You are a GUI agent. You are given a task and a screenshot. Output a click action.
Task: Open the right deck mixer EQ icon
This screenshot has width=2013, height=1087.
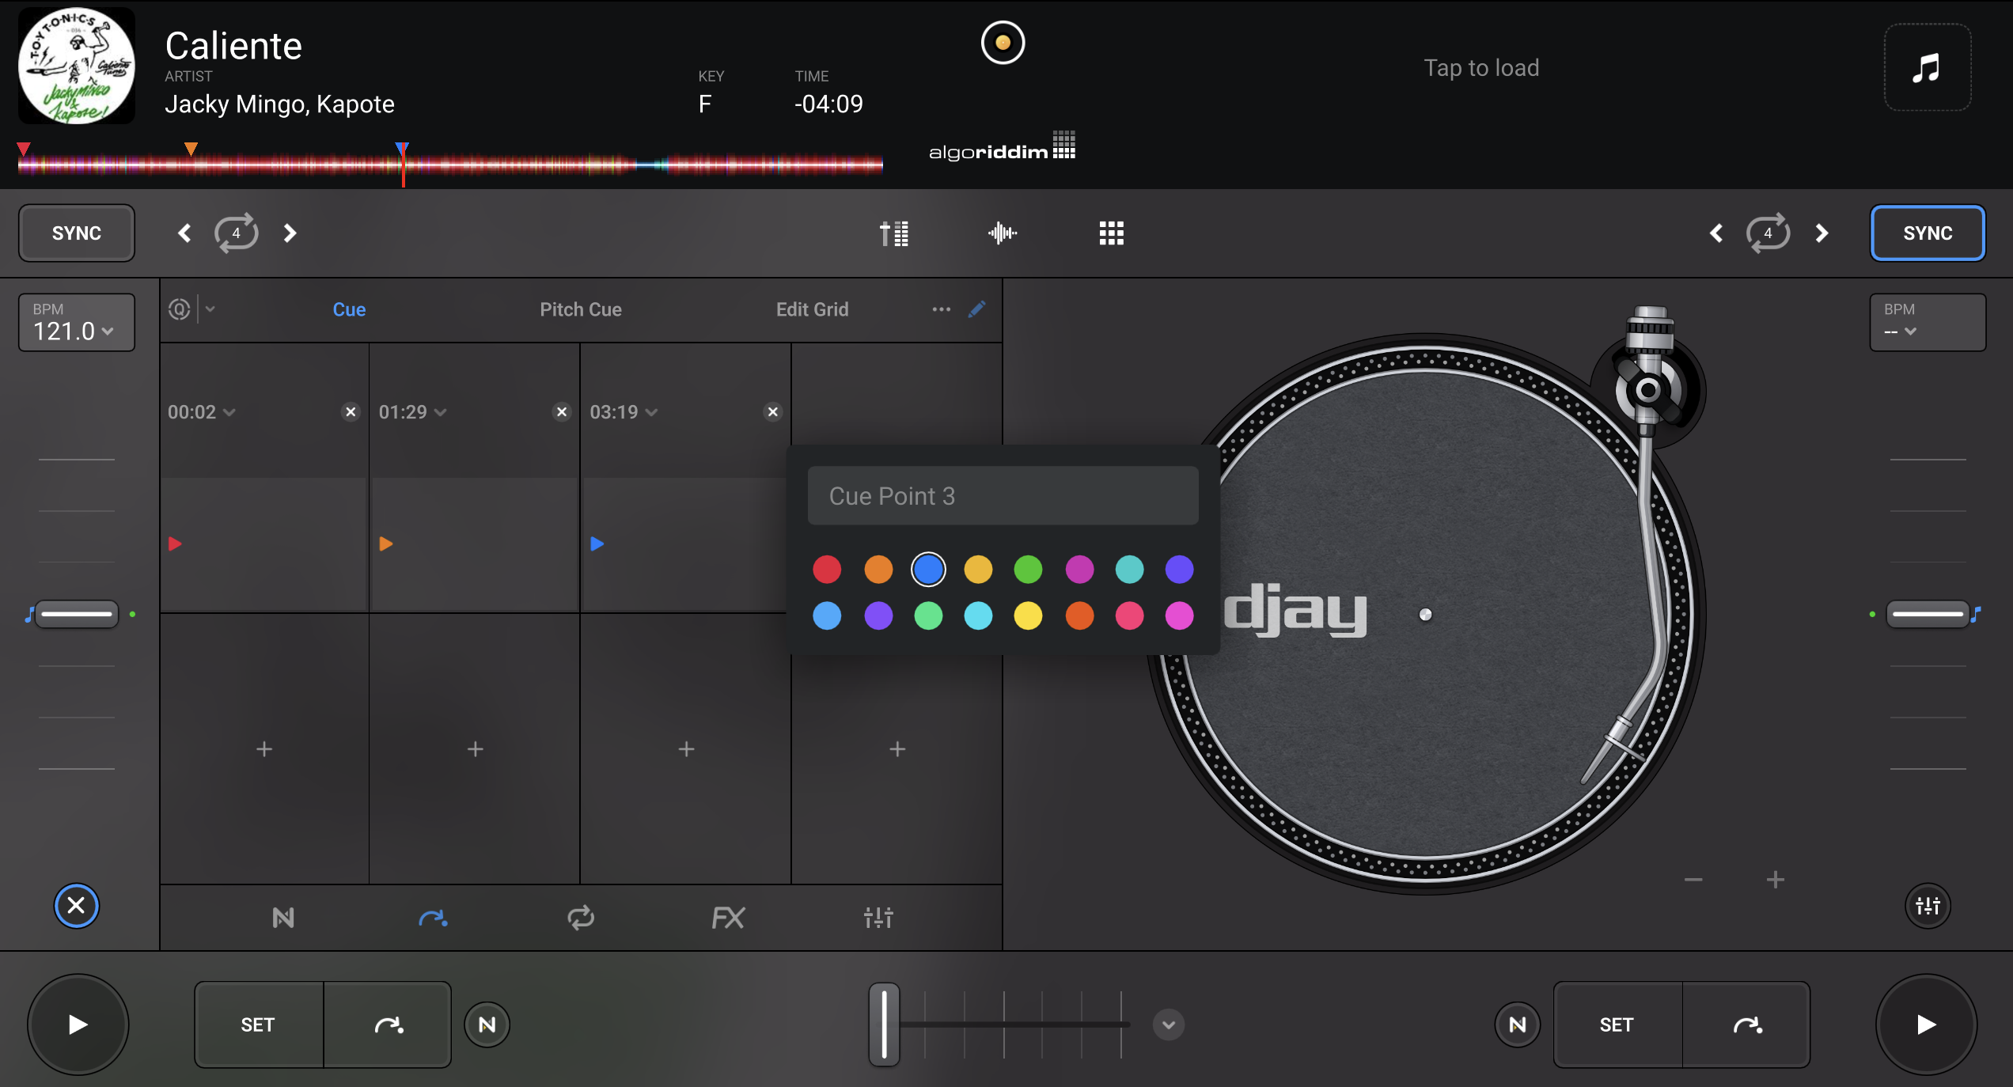click(1928, 905)
